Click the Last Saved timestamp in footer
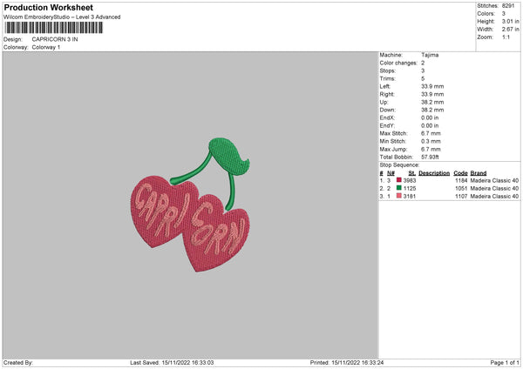The width and height of the screenshot is (523, 369). (x=172, y=363)
